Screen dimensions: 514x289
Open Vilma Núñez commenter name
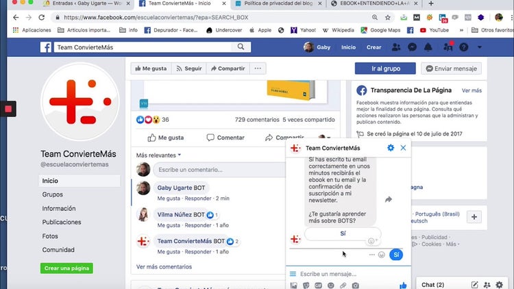pos(174,214)
